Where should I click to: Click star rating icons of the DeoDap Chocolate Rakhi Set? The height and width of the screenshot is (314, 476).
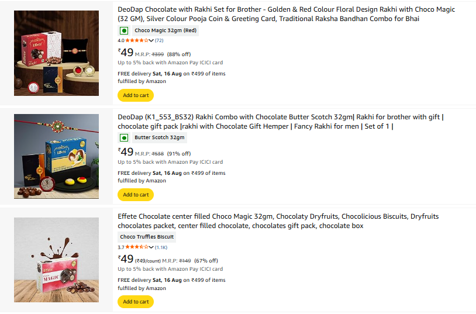[x=137, y=40]
